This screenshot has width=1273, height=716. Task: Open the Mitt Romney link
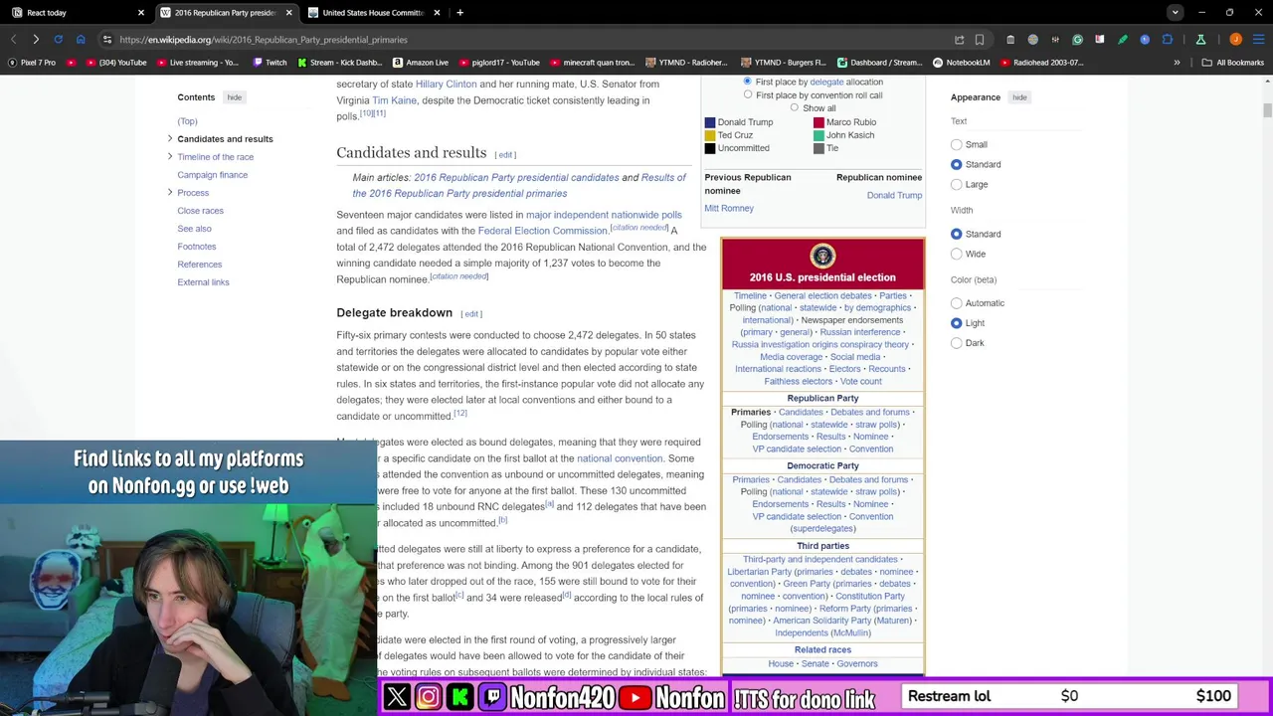(x=729, y=209)
